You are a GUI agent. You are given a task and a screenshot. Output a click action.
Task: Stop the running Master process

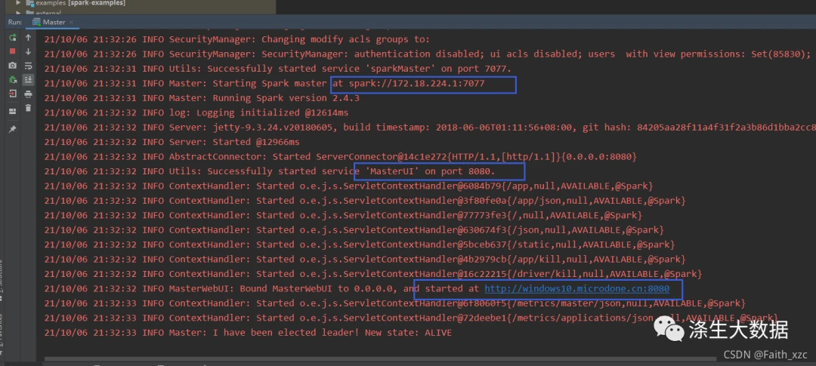pos(13,51)
